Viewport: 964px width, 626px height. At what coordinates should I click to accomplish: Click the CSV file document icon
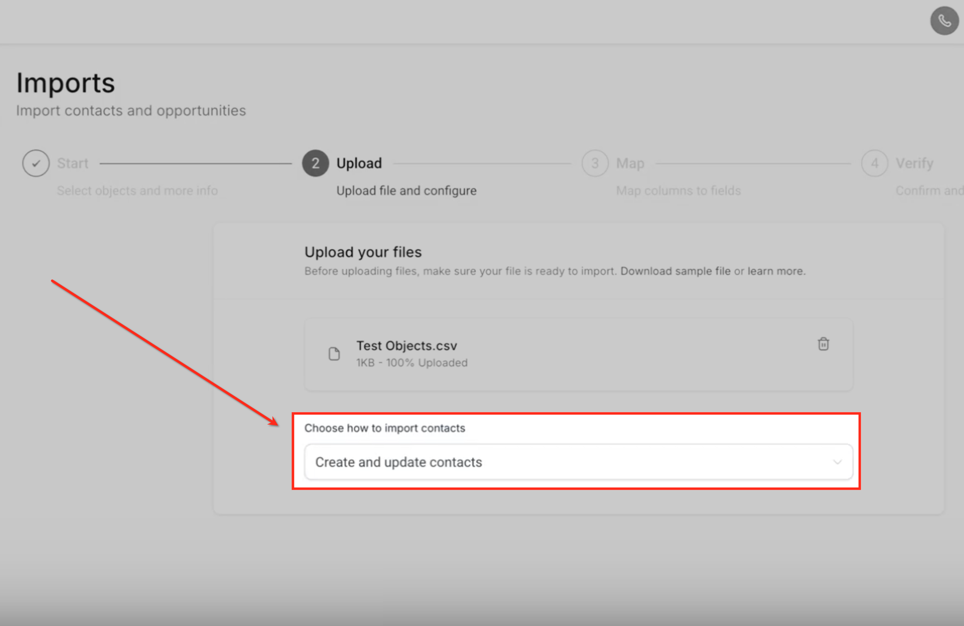tap(334, 354)
